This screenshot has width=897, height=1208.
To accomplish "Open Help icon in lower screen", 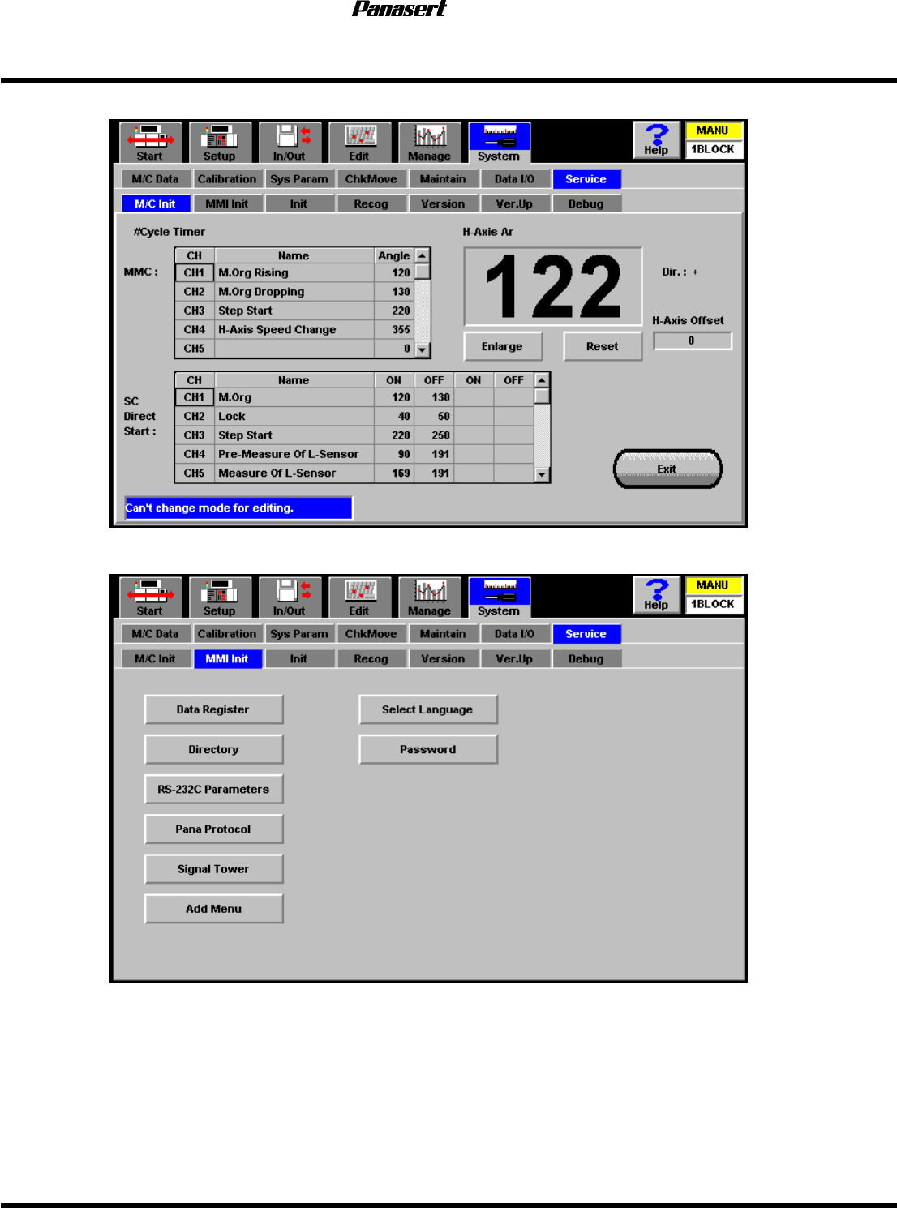I will 656,595.
